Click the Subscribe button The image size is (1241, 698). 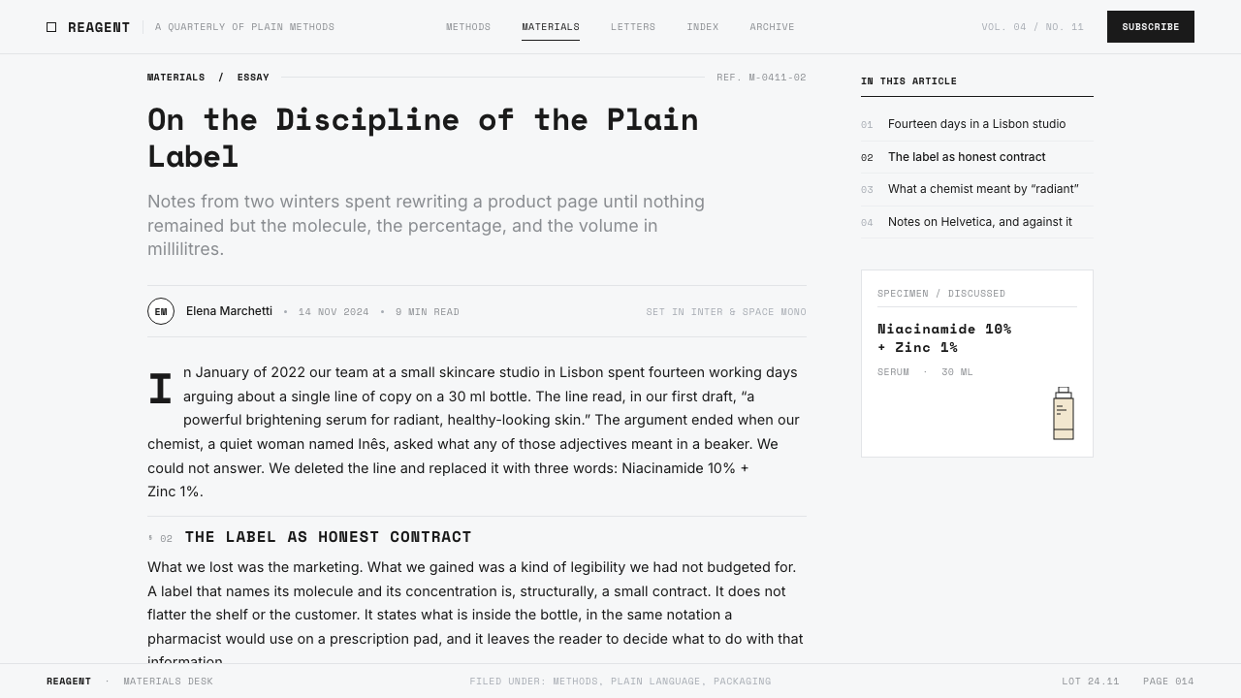(1151, 27)
